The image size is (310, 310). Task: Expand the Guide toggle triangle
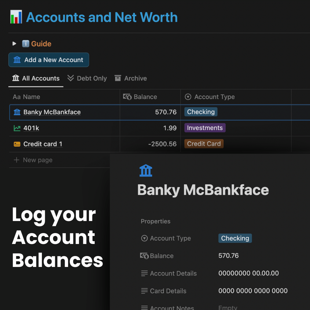pyautogui.click(x=14, y=44)
